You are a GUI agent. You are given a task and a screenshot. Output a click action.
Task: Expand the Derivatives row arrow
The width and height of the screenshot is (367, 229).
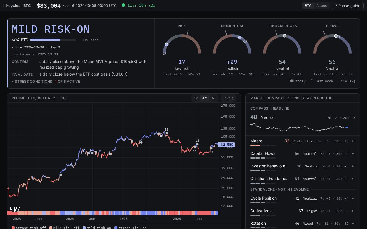[x=353, y=211]
